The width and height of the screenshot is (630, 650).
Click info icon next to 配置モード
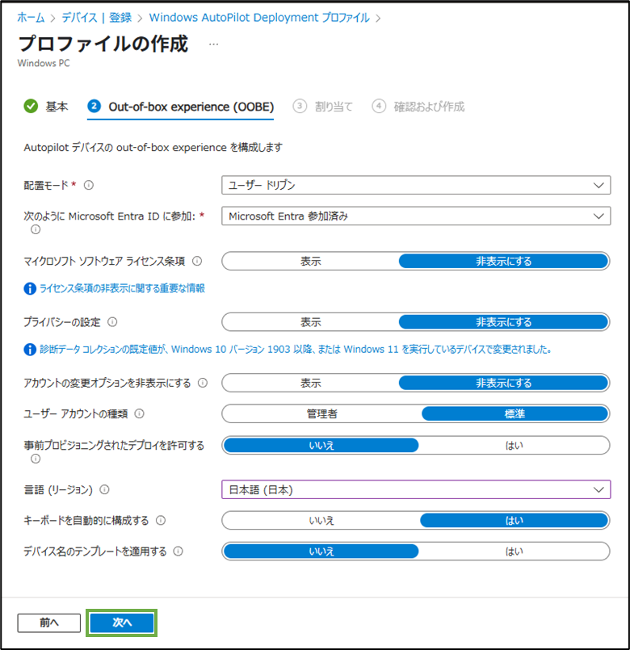click(x=89, y=185)
